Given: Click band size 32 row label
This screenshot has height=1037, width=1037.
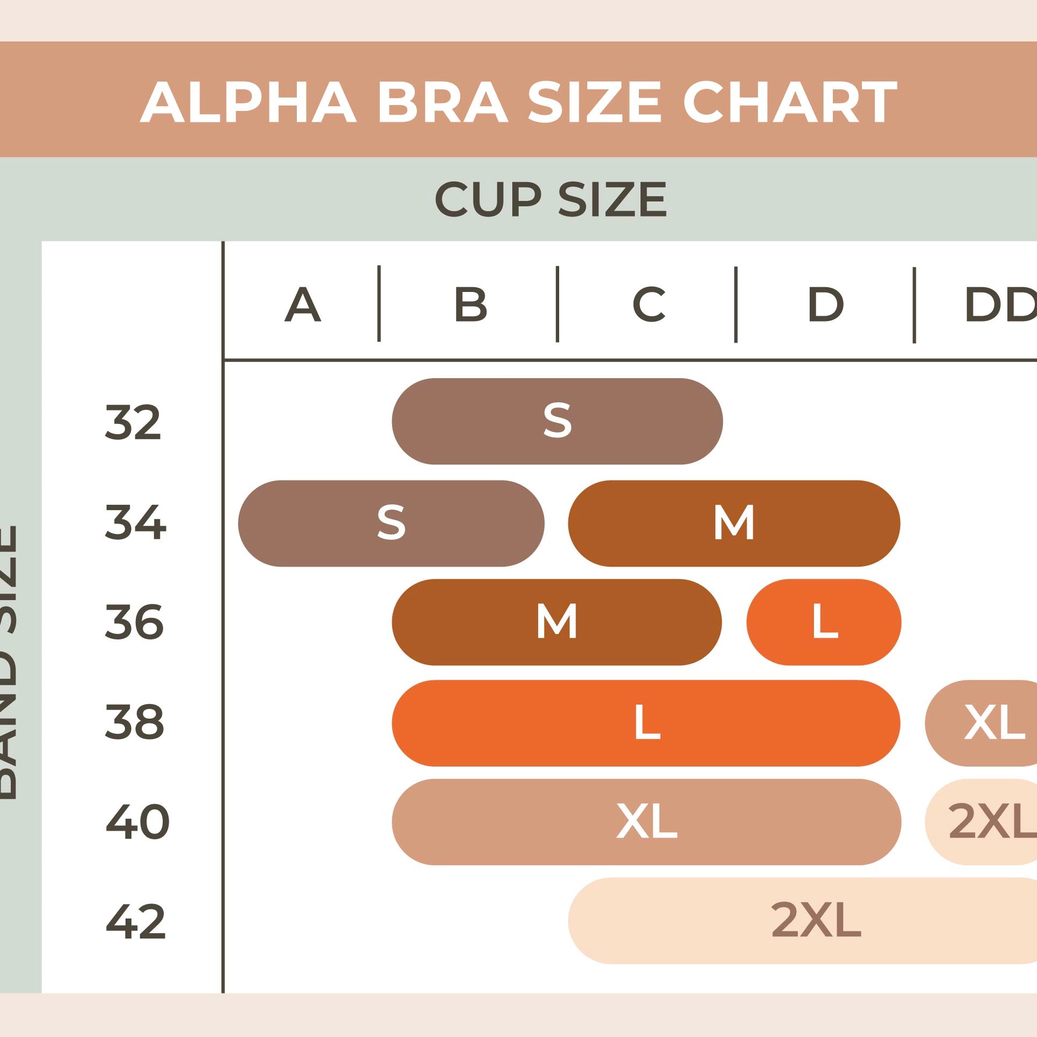Looking at the screenshot, I should [x=133, y=422].
